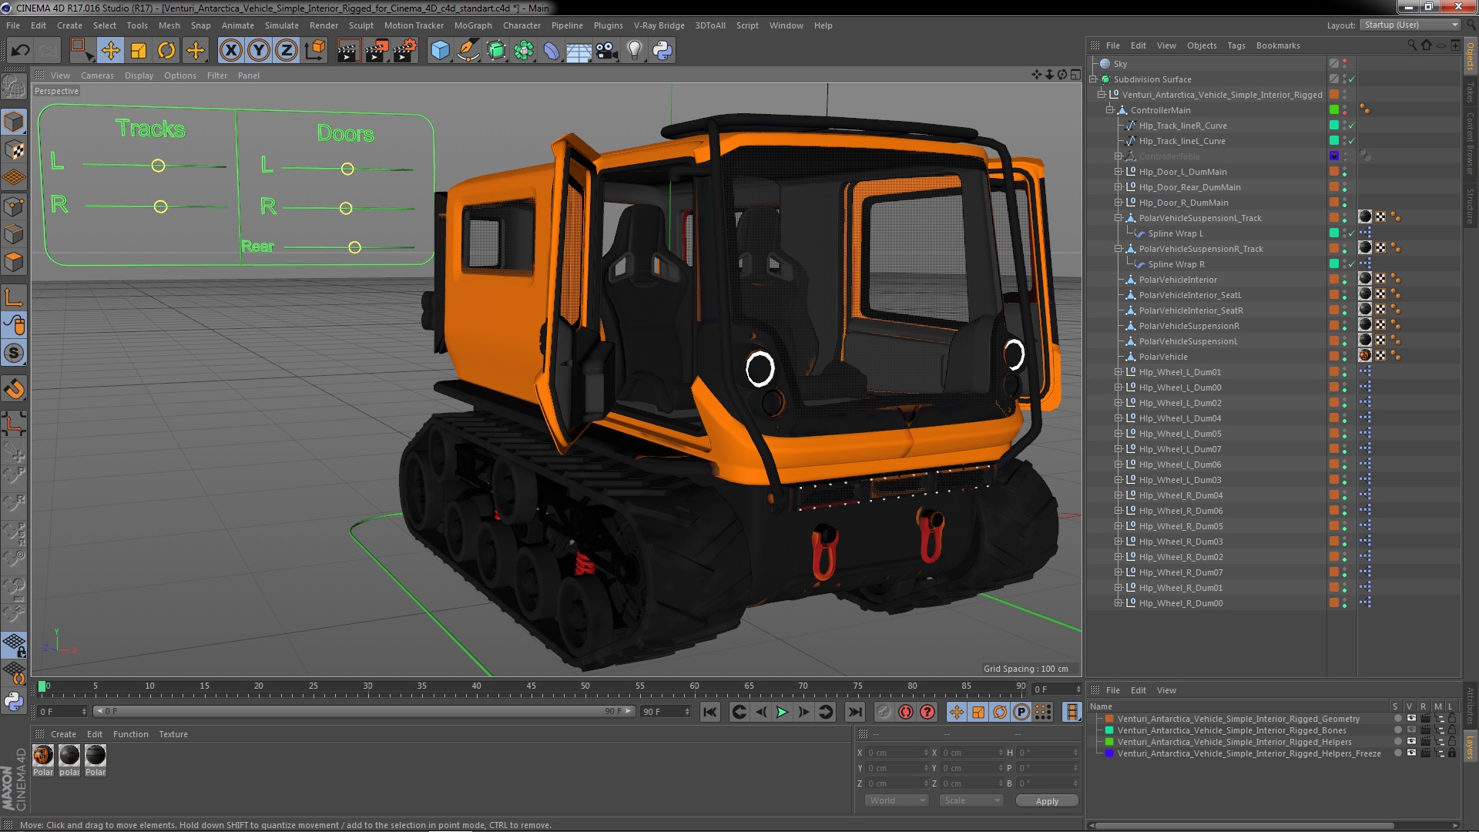
Task: Click the magnet tweak icon
Action: [x=14, y=389]
